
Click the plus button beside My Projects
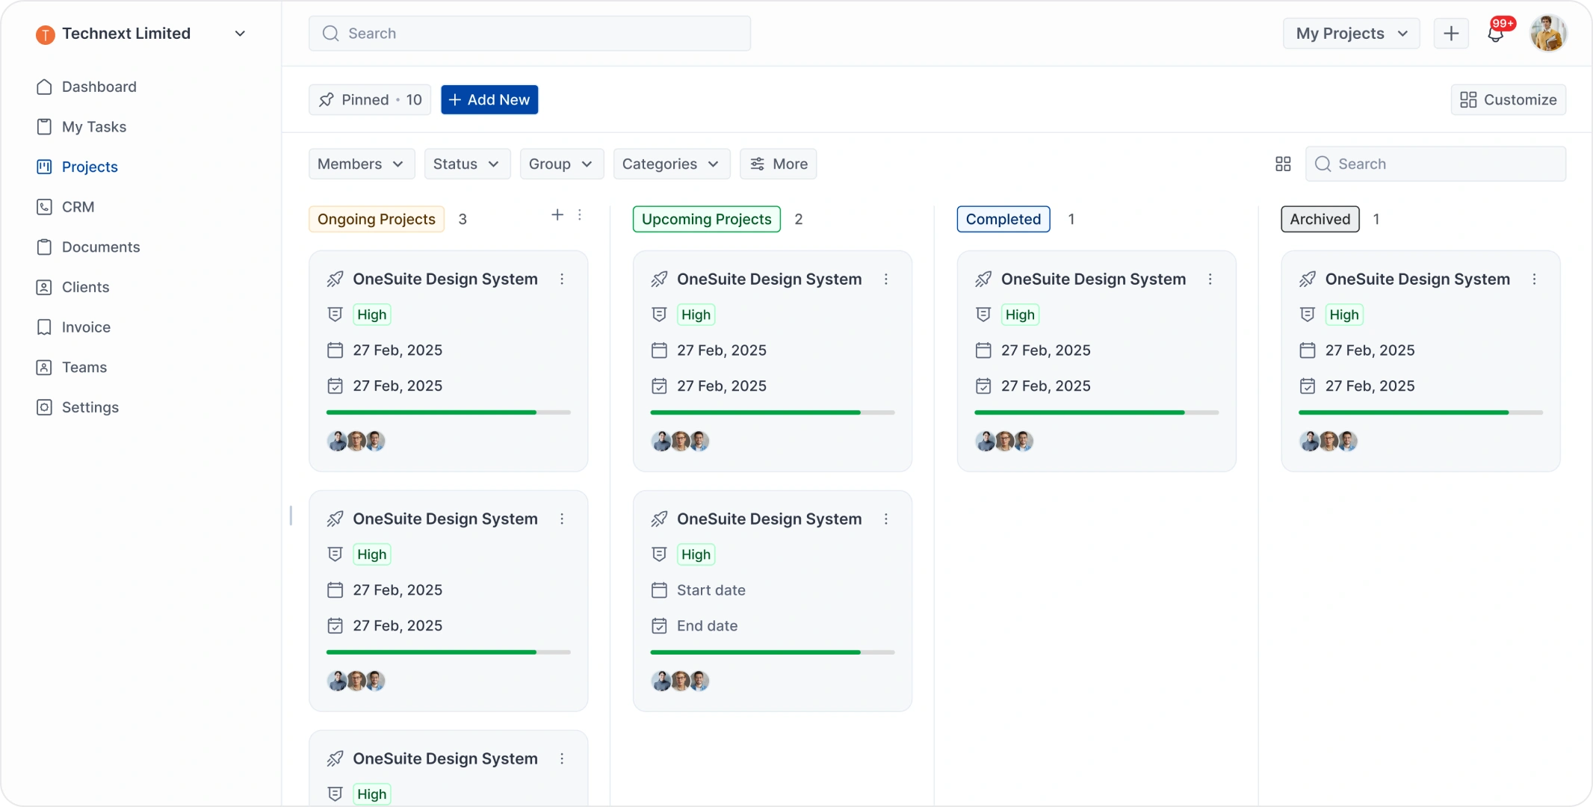point(1451,34)
